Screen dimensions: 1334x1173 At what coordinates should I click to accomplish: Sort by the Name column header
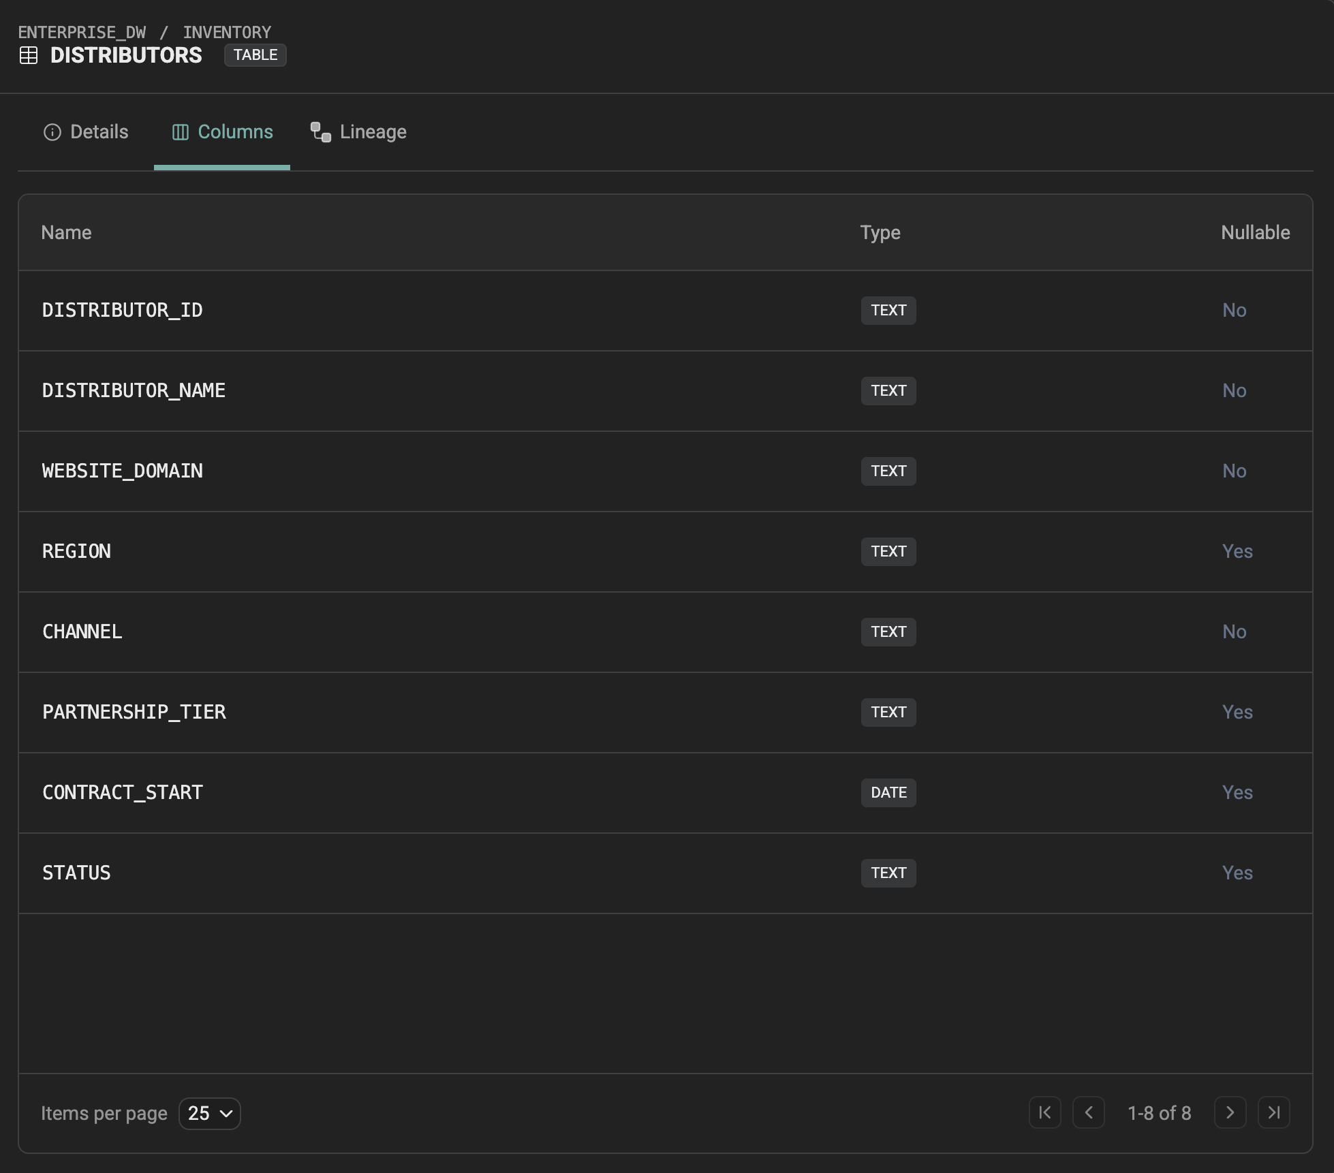point(66,232)
